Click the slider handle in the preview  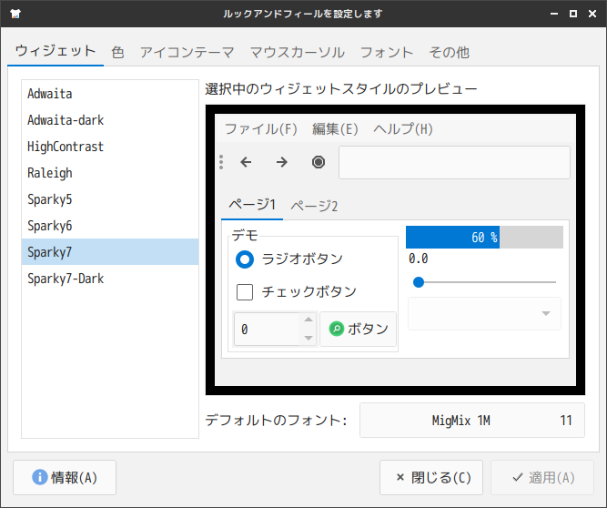click(x=419, y=282)
